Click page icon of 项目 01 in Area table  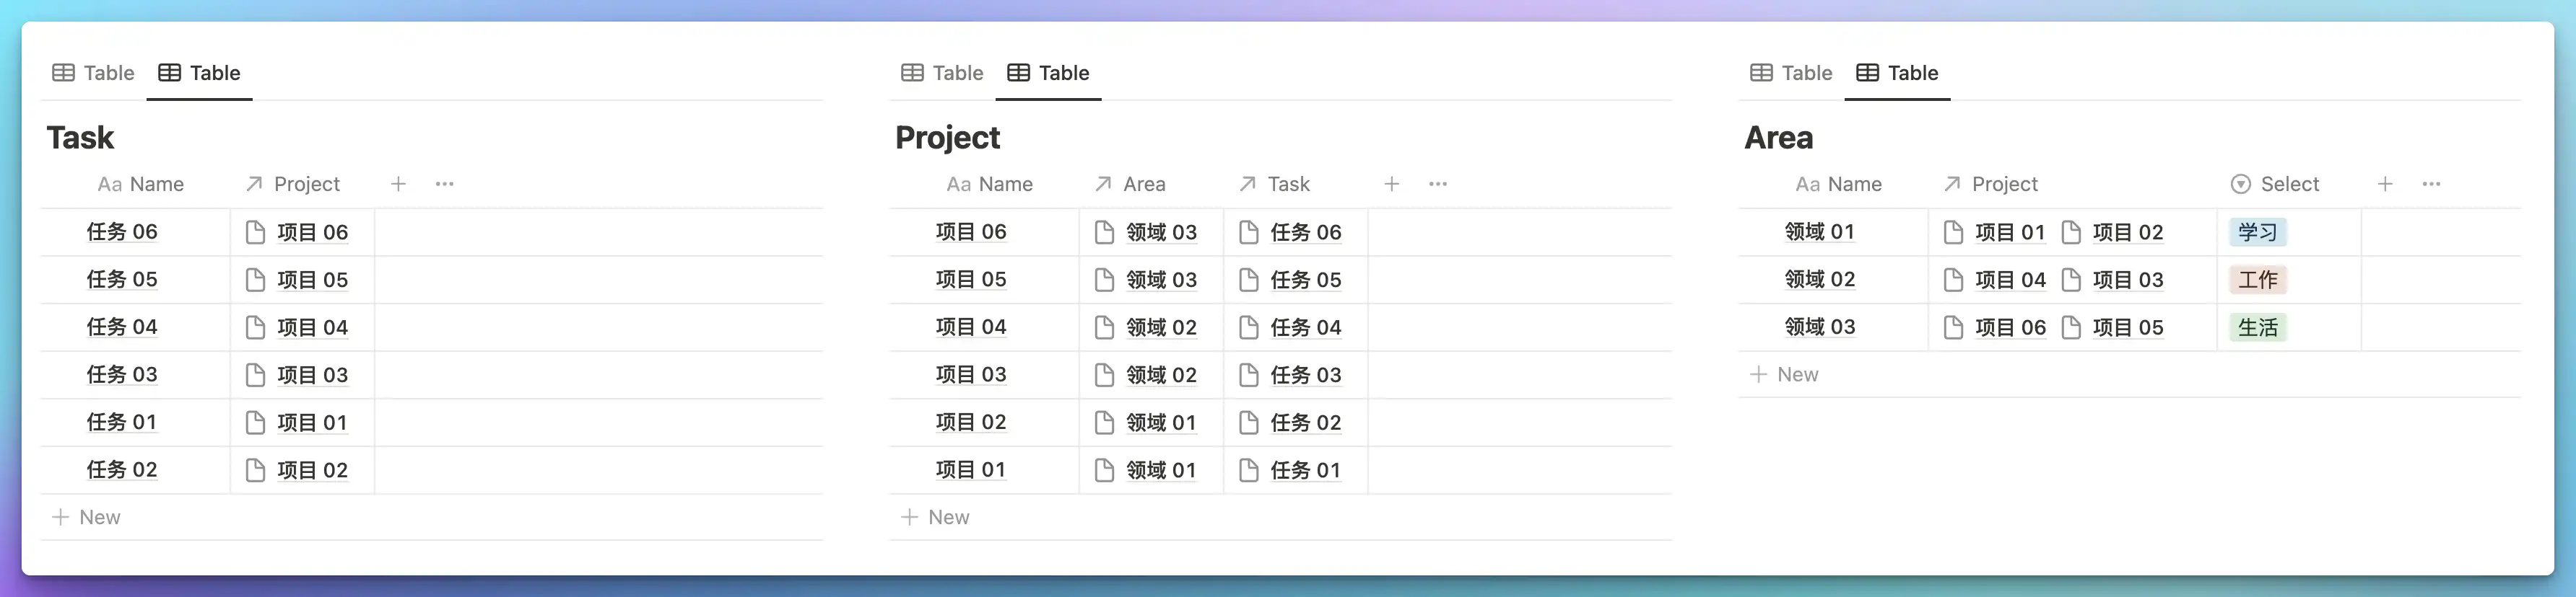click(1953, 231)
